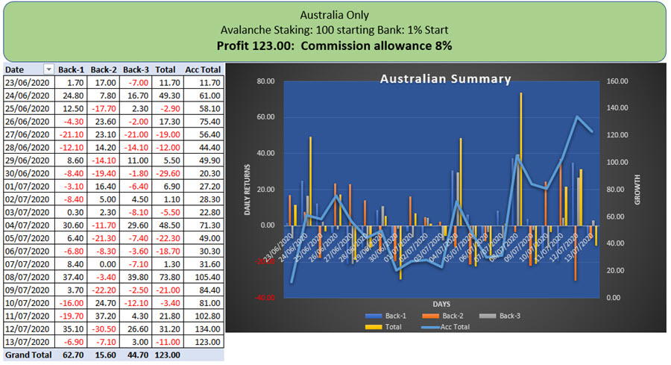671x365 pixels.
Task: Select the Grand Total 123.00 cell
Action: [167, 355]
